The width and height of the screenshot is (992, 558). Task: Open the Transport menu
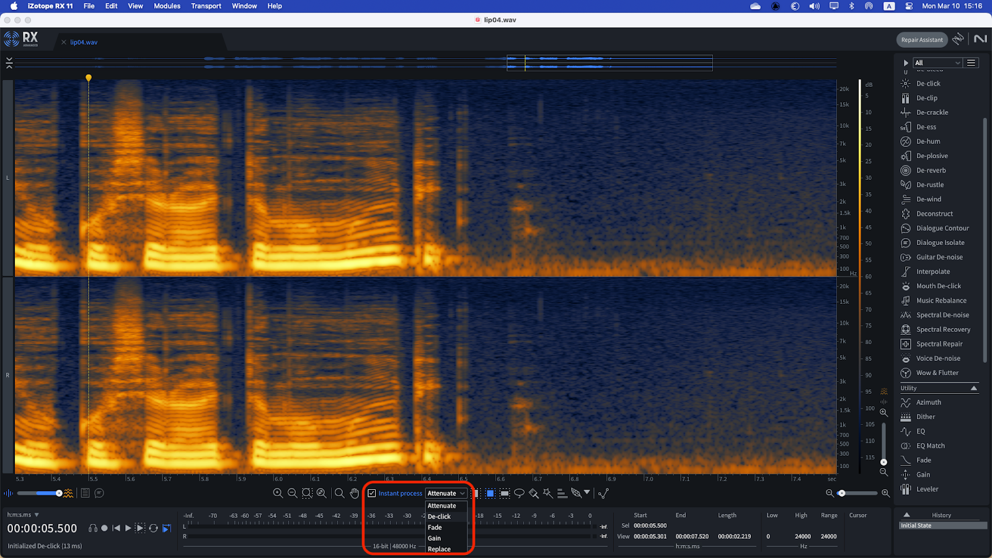[206, 6]
